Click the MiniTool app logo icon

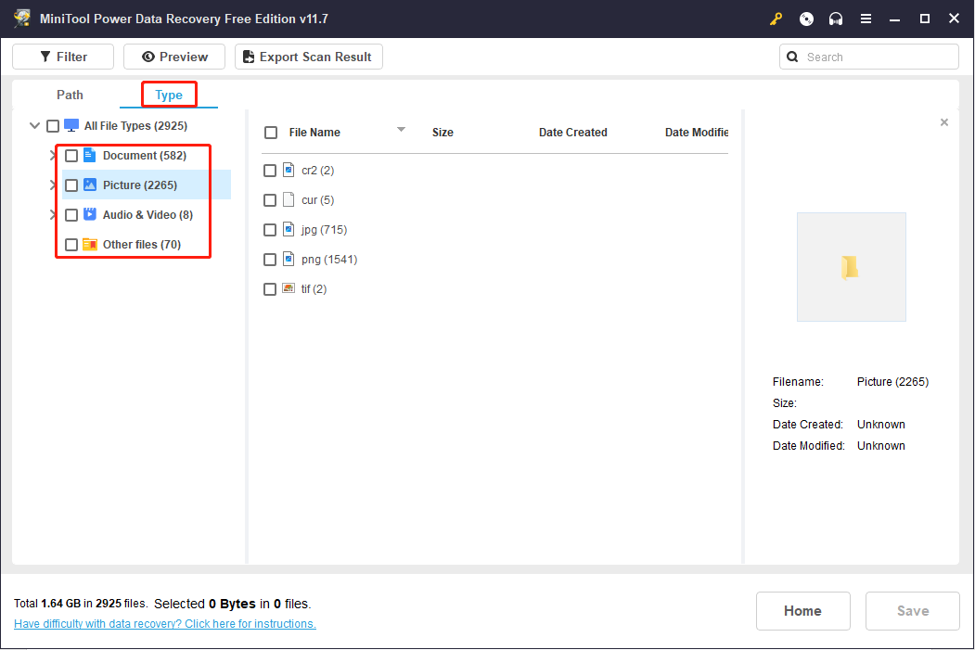coord(22,18)
